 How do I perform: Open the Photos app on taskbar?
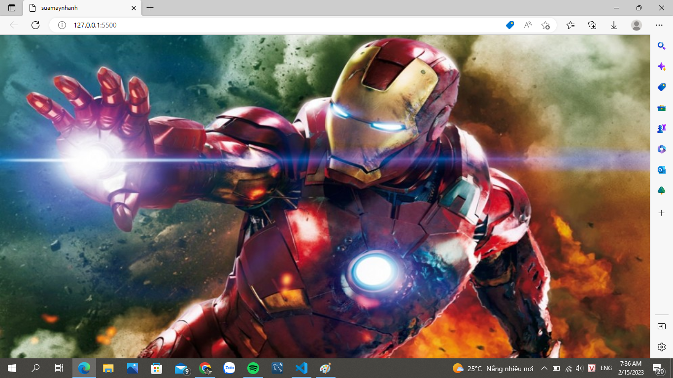[133, 368]
